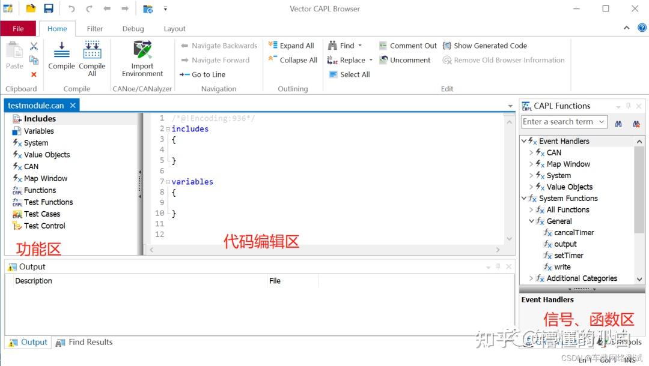
Task: Click the Save icon in quick access toolbar
Action: point(49,8)
